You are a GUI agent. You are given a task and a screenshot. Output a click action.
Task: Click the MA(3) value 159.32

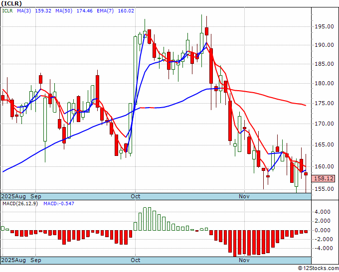[x=43, y=11]
